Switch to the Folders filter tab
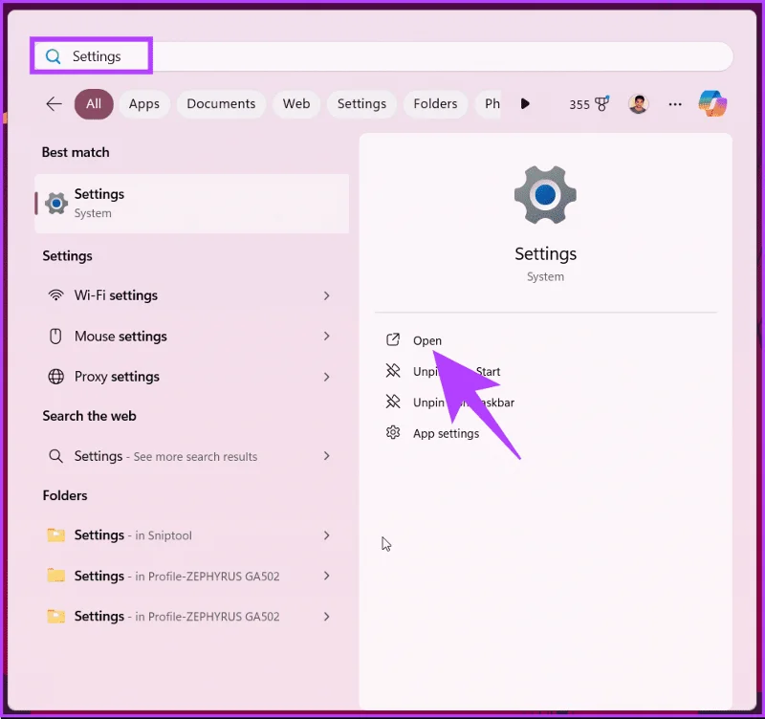 pyautogui.click(x=435, y=104)
